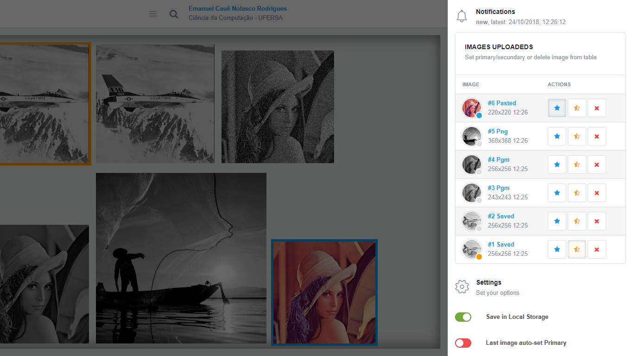Select the orange-bordered F-16 jet image
This screenshot has width=633, height=356.
point(45,103)
